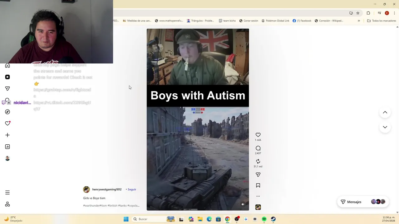Click the 'Girls vs Boys tism' caption

pyautogui.click(x=94, y=198)
